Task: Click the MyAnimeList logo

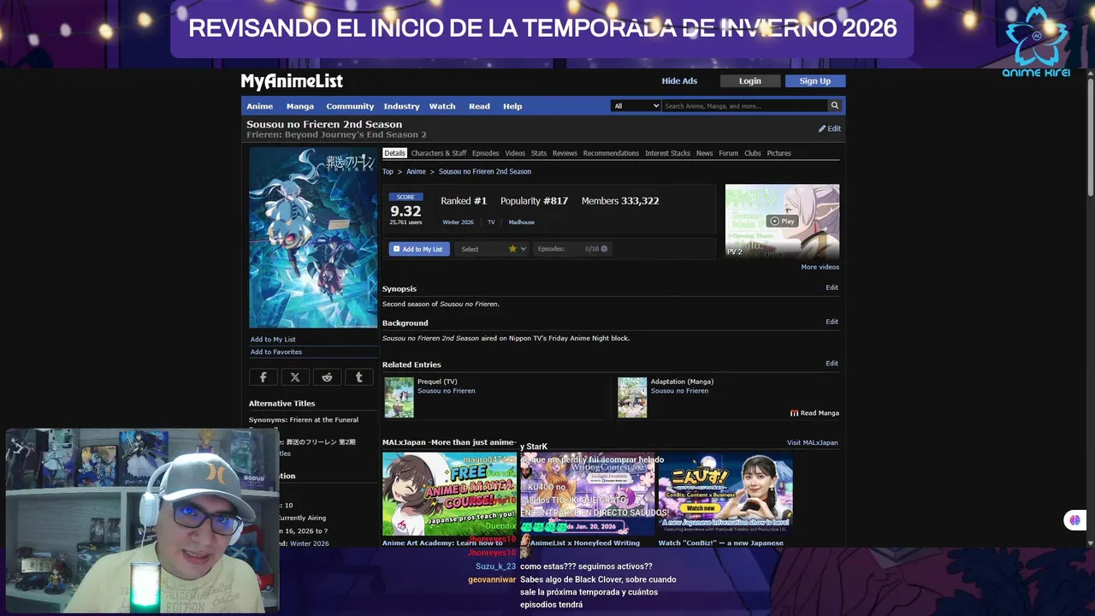Action: pos(292,81)
